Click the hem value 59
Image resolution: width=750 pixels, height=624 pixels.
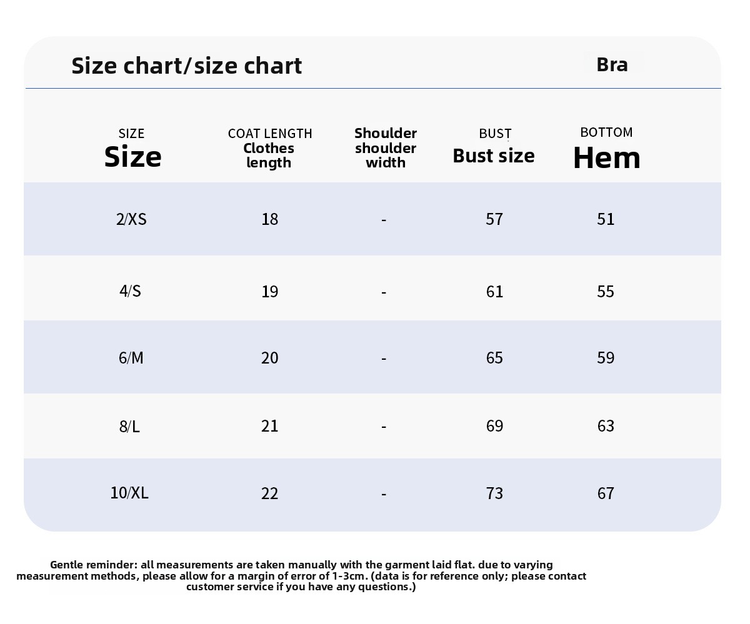[606, 358]
